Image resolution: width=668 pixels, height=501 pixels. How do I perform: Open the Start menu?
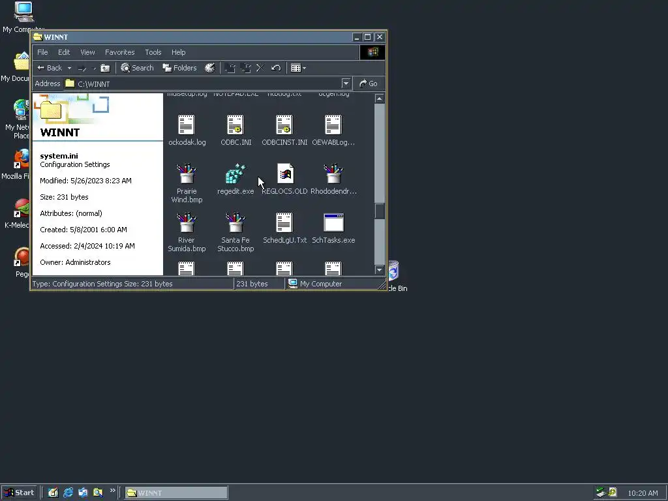[x=19, y=493]
